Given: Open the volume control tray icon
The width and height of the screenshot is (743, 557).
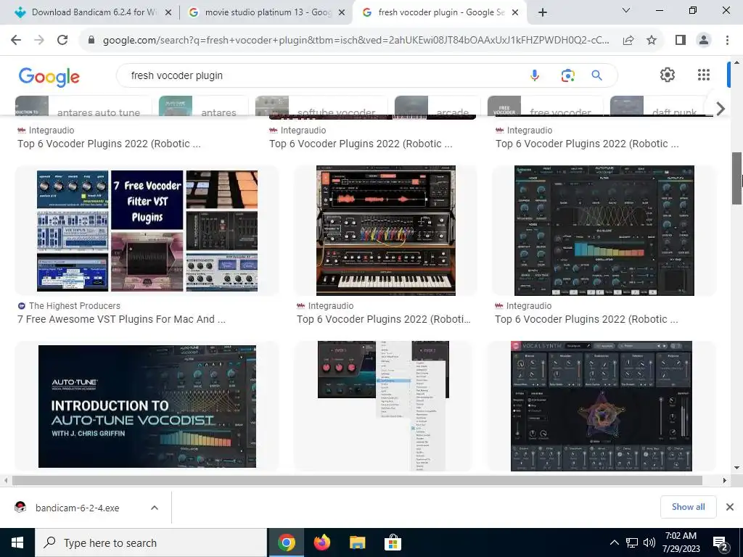Looking at the screenshot, I should click(649, 542).
